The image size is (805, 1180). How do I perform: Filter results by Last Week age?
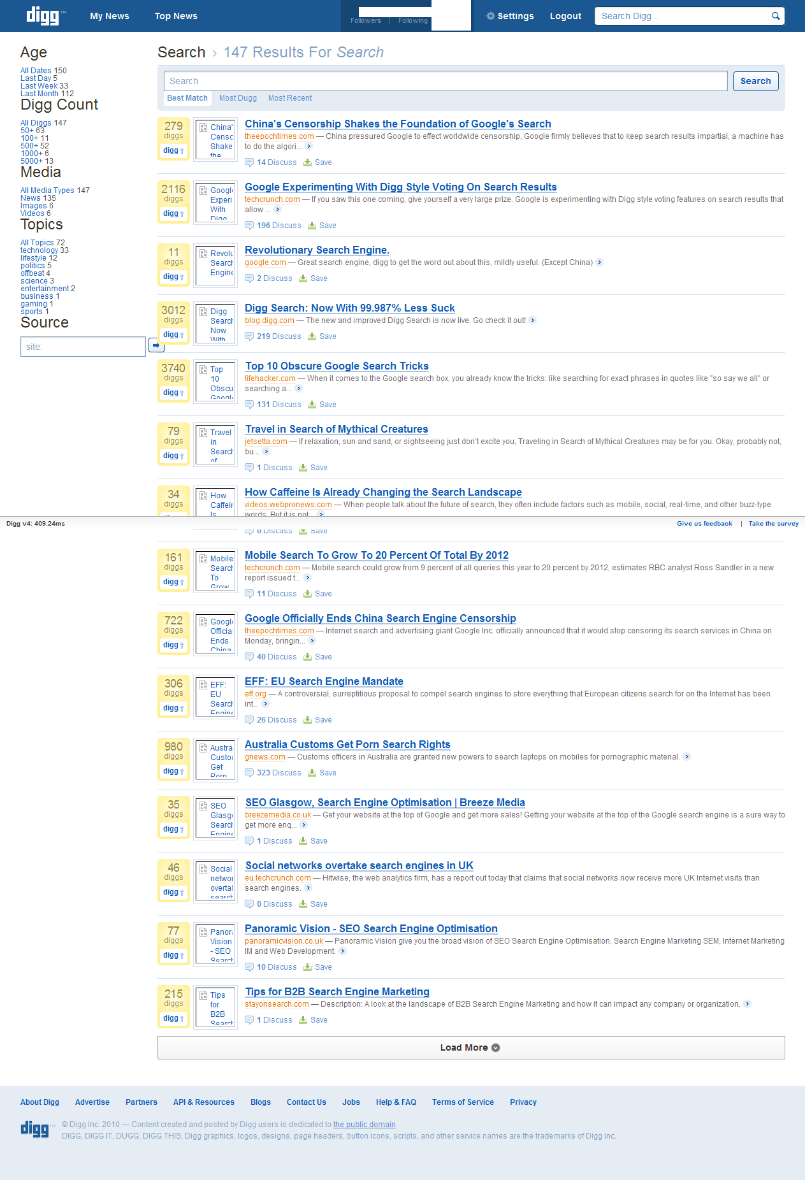(39, 86)
